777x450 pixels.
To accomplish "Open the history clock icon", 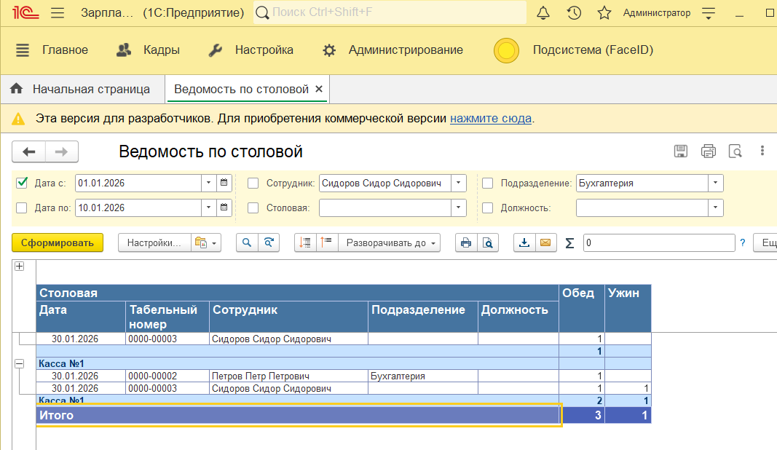I will coord(574,13).
